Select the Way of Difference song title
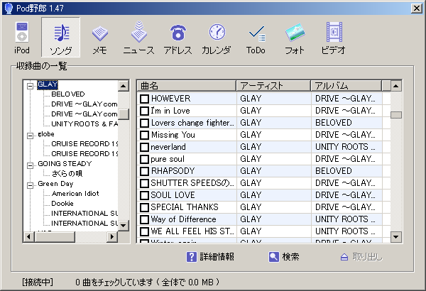This screenshot has height=291, width=426. (183, 219)
